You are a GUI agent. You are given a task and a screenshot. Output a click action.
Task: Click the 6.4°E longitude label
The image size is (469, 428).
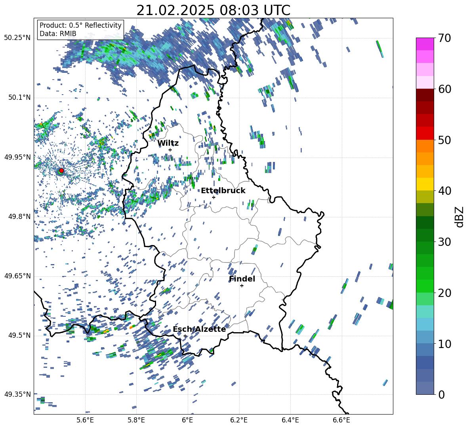coord(290,420)
